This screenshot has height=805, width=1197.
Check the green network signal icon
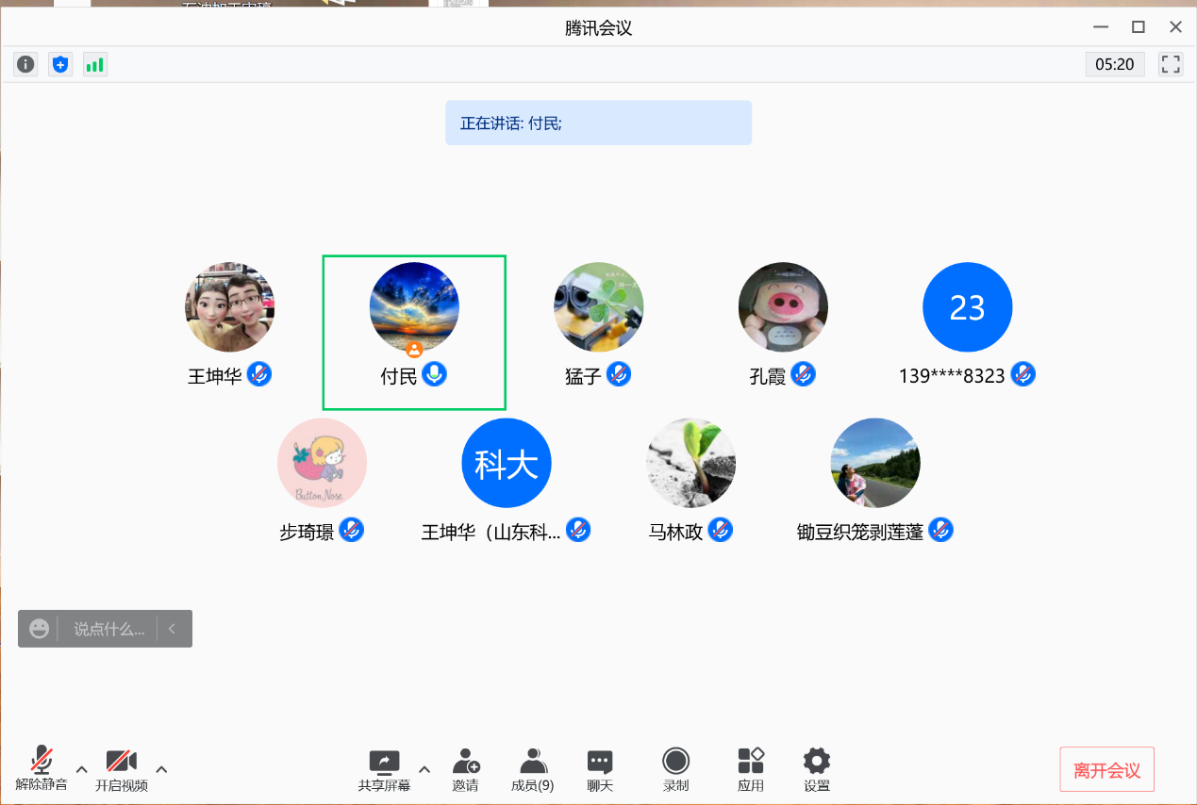94,64
